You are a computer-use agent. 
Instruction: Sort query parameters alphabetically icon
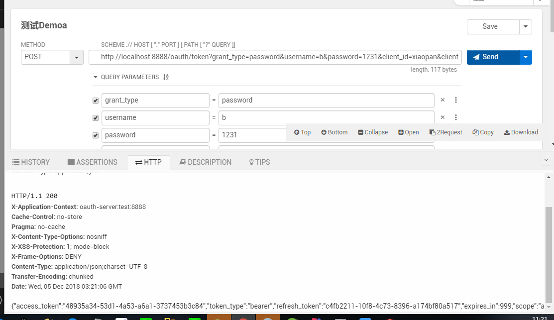tap(166, 77)
